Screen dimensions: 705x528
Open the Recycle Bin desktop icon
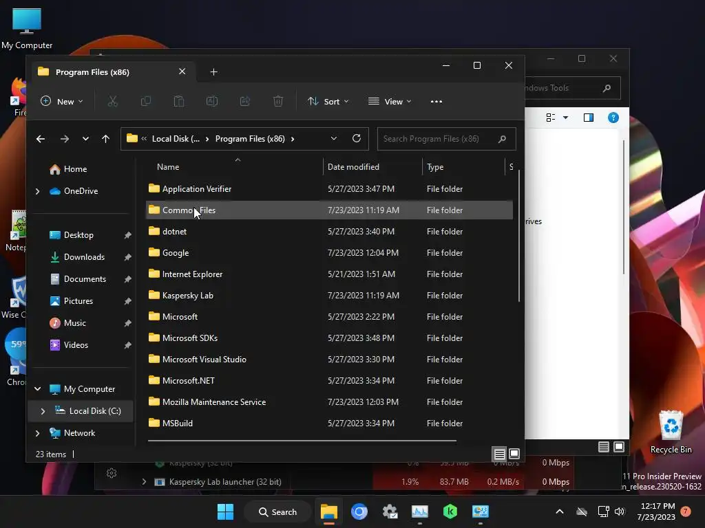tap(671, 432)
